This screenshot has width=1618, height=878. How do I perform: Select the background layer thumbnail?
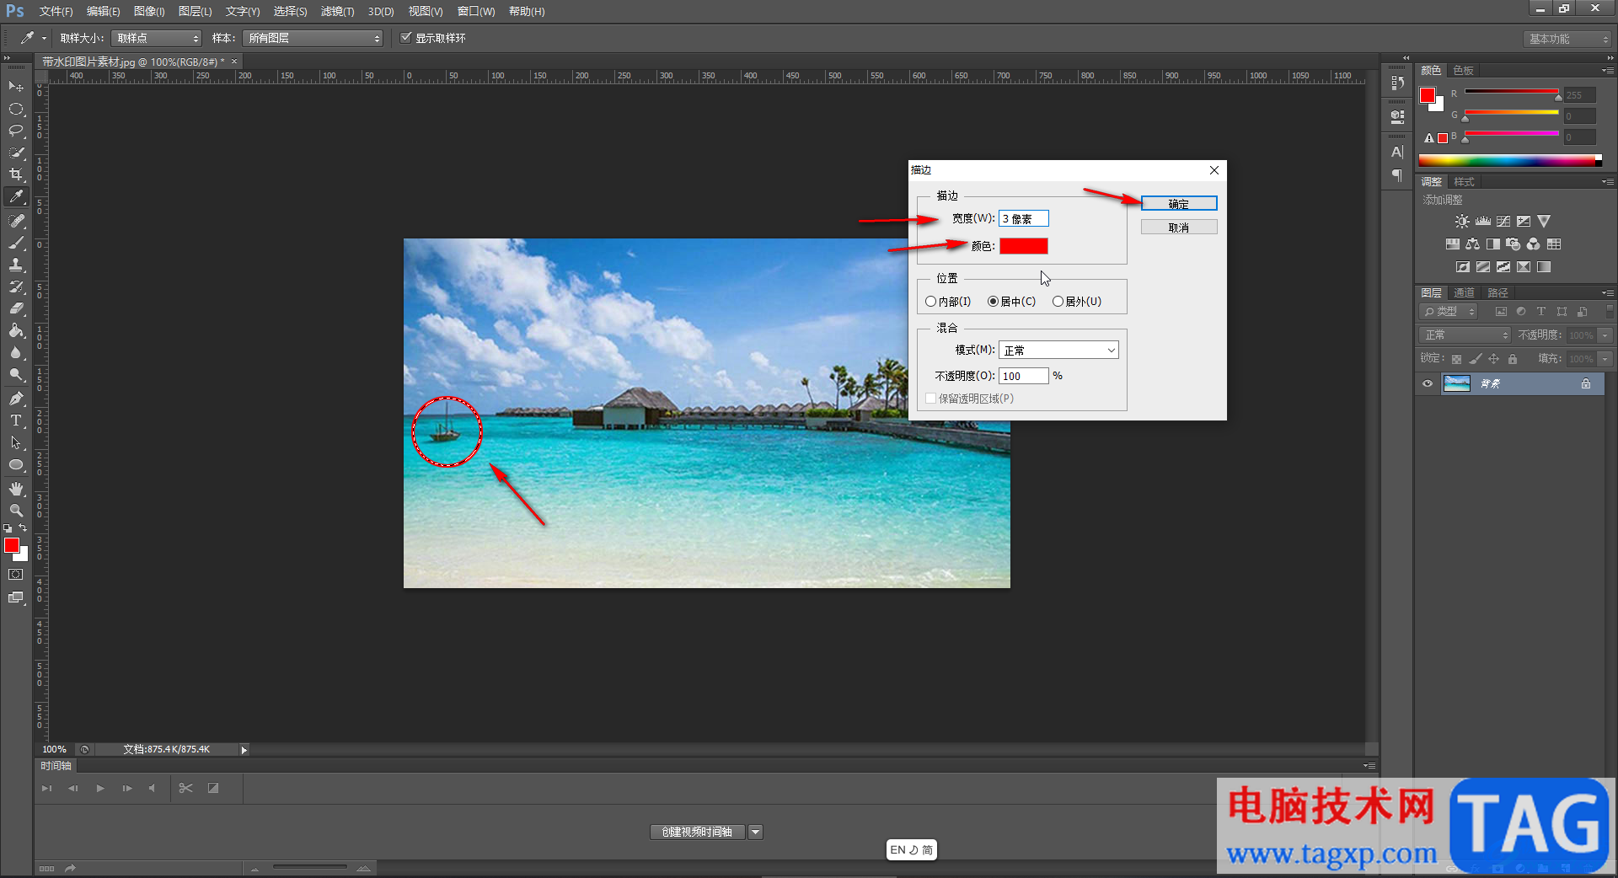coord(1456,383)
